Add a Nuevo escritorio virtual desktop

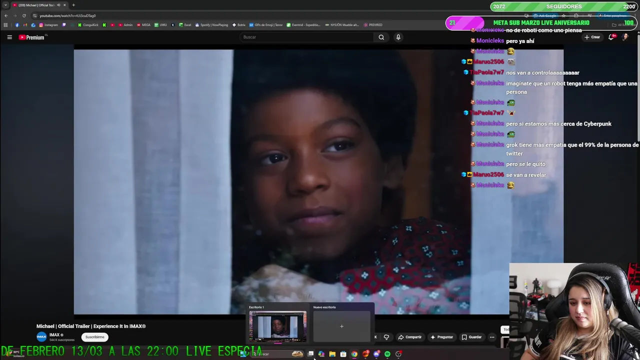pyautogui.click(x=341, y=326)
